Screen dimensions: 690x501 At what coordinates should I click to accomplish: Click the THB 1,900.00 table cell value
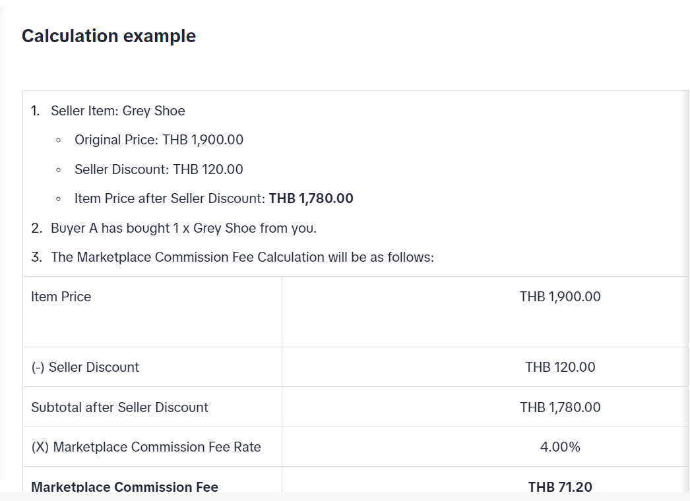click(x=560, y=297)
